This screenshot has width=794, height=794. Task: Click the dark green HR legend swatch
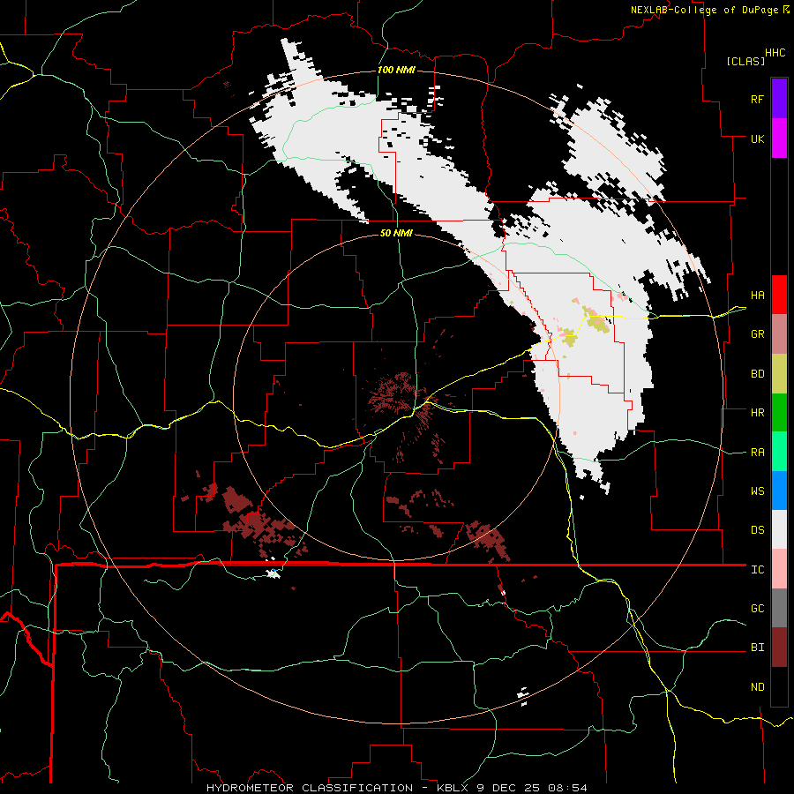(779, 413)
